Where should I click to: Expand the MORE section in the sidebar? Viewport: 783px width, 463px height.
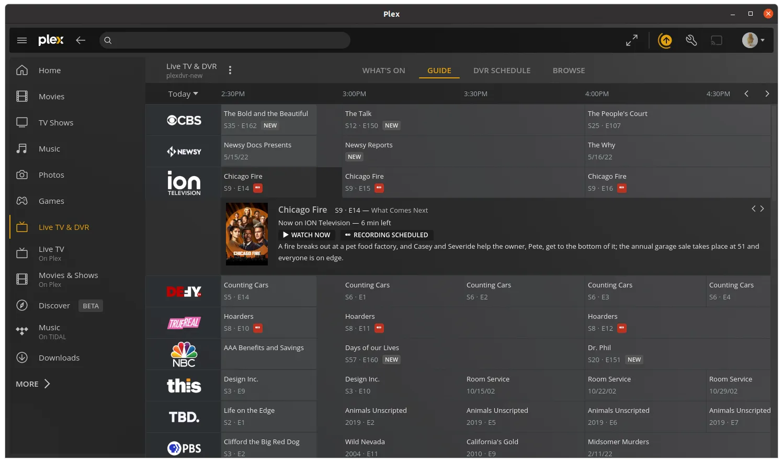click(x=33, y=384)
